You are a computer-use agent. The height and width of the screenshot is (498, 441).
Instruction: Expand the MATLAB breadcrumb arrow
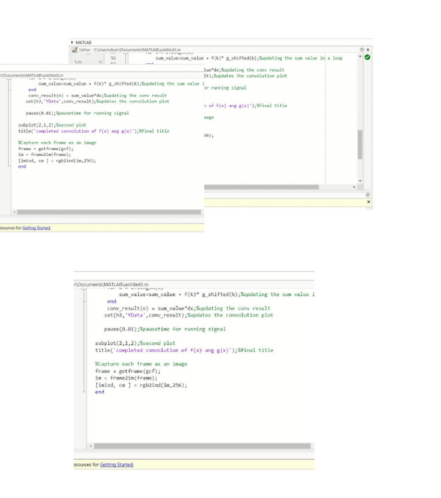(x=72, y=42)
